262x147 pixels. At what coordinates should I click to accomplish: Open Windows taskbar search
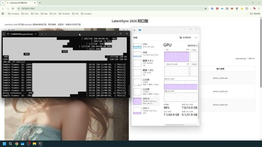point(10,144)
